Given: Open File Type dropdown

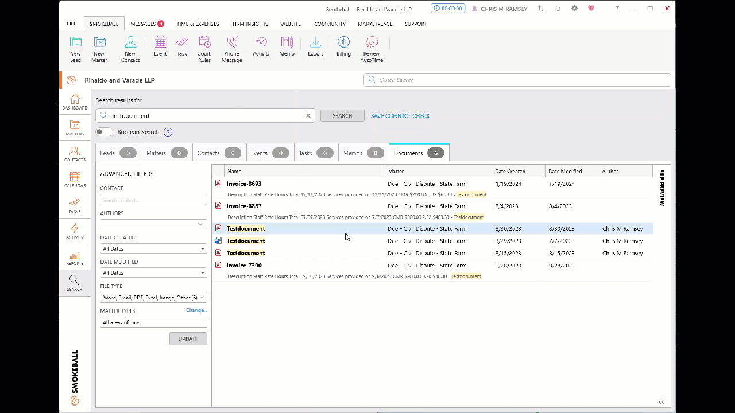Looking at the screenshot, I should pos(153,297).
